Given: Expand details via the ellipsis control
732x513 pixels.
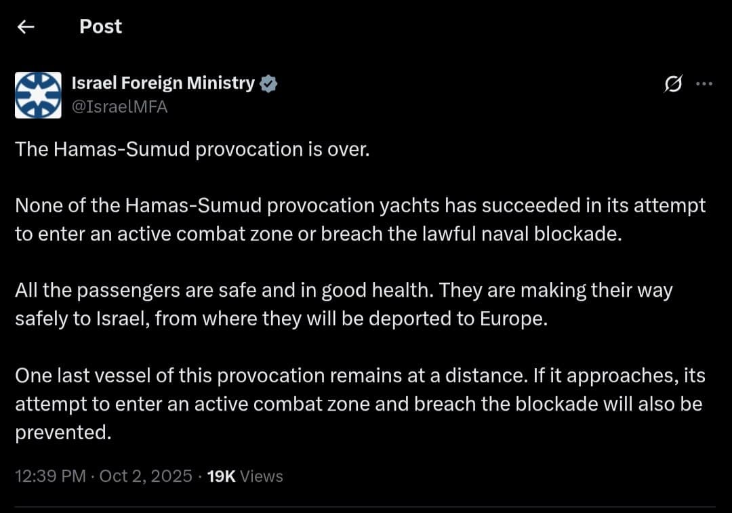Looking at the screenshot, I should [706, 83].
